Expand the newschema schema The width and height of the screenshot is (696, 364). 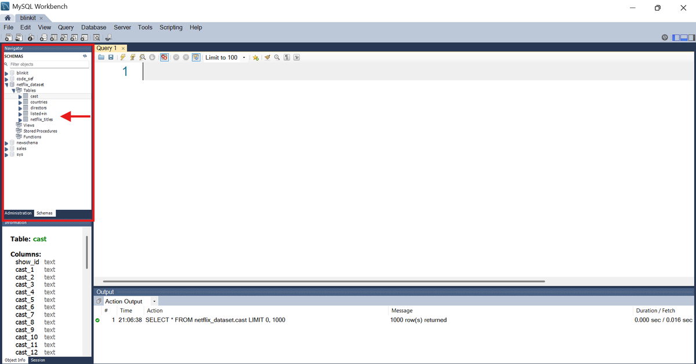click(x=6, y=143)
